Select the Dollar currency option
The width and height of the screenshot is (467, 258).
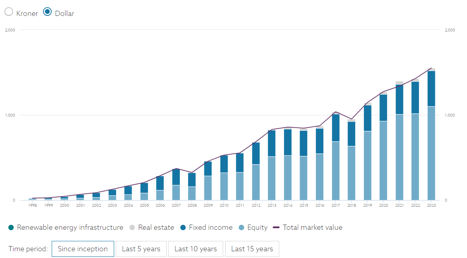click(47, 12)
